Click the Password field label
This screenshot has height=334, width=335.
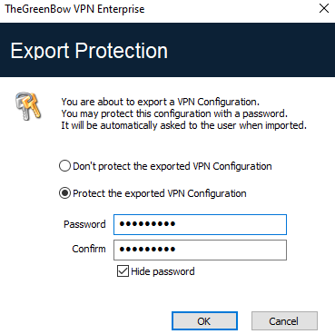[x=84, y=224]
